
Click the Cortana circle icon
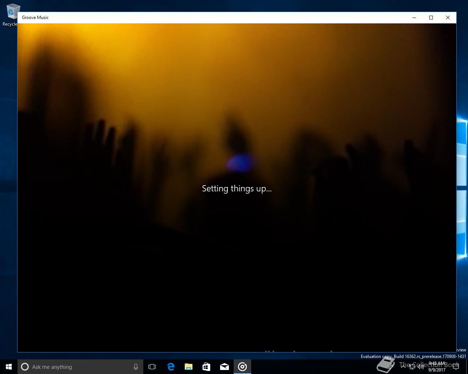tap(25, 367)
